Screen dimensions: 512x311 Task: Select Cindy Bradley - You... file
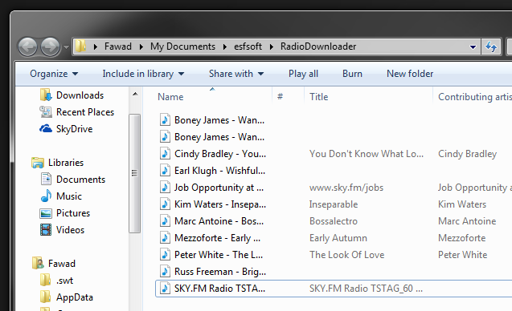tap(219, 154)
